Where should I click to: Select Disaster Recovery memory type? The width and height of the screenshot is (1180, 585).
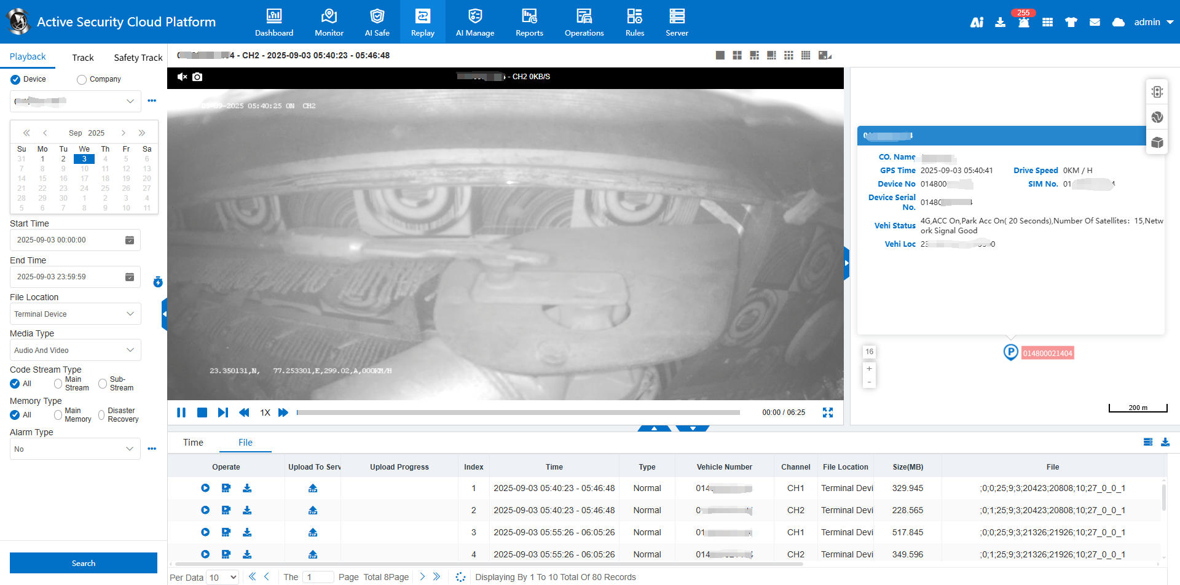(x=101, y=415)
